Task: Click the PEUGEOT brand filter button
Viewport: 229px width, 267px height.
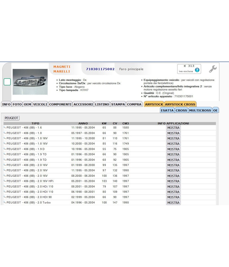Action: coord(11,118)
